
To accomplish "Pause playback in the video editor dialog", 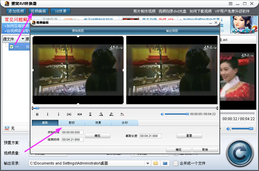I will click(x=37, y=114).
